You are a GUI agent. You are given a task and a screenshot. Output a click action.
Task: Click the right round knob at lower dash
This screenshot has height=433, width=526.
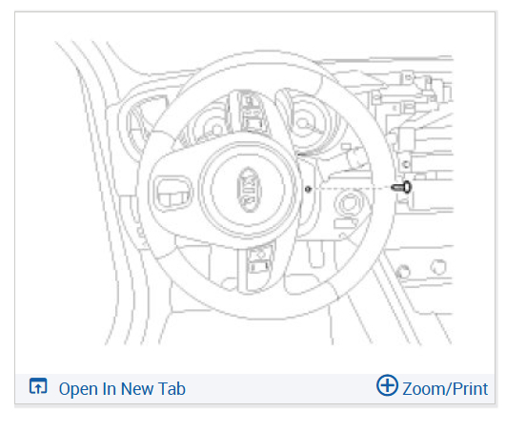pyautogui.click(x=438, y=267)
